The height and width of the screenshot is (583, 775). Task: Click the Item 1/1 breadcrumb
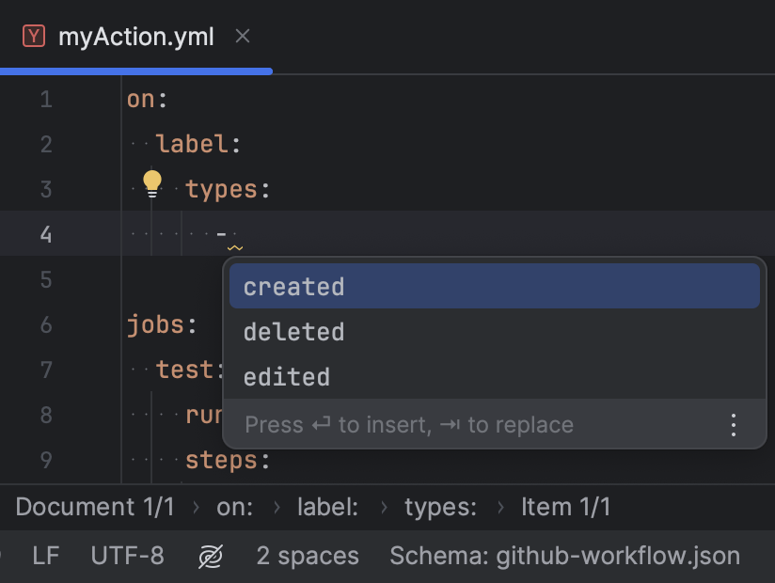pos(566,507)
